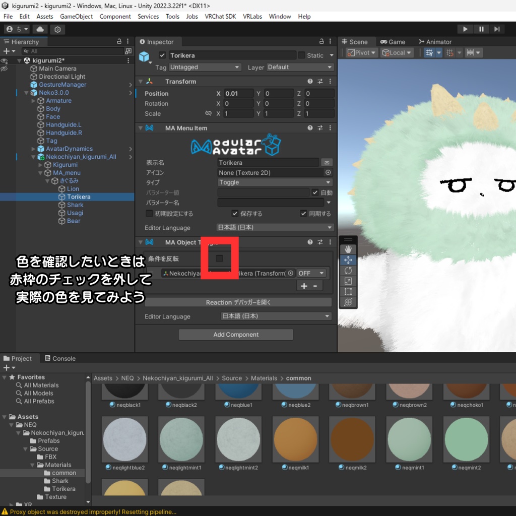Click the Hierarchy panel lock icon
The width and height of the screenshot is (516, 516).
pos(119,41)
